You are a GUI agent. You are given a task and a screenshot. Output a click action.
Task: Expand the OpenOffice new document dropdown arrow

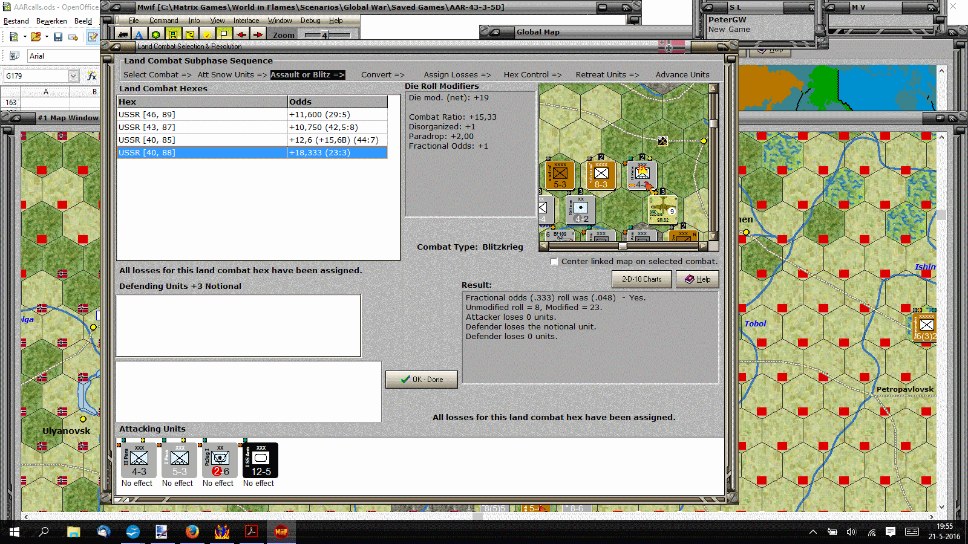(x=25, y=37)
